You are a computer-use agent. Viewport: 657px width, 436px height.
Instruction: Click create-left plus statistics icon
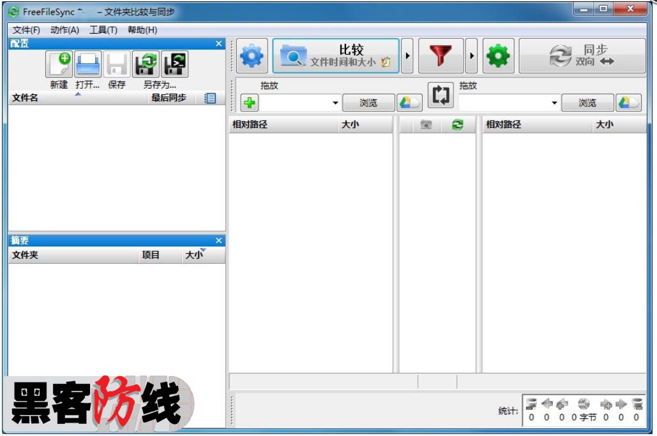point(562,403)
